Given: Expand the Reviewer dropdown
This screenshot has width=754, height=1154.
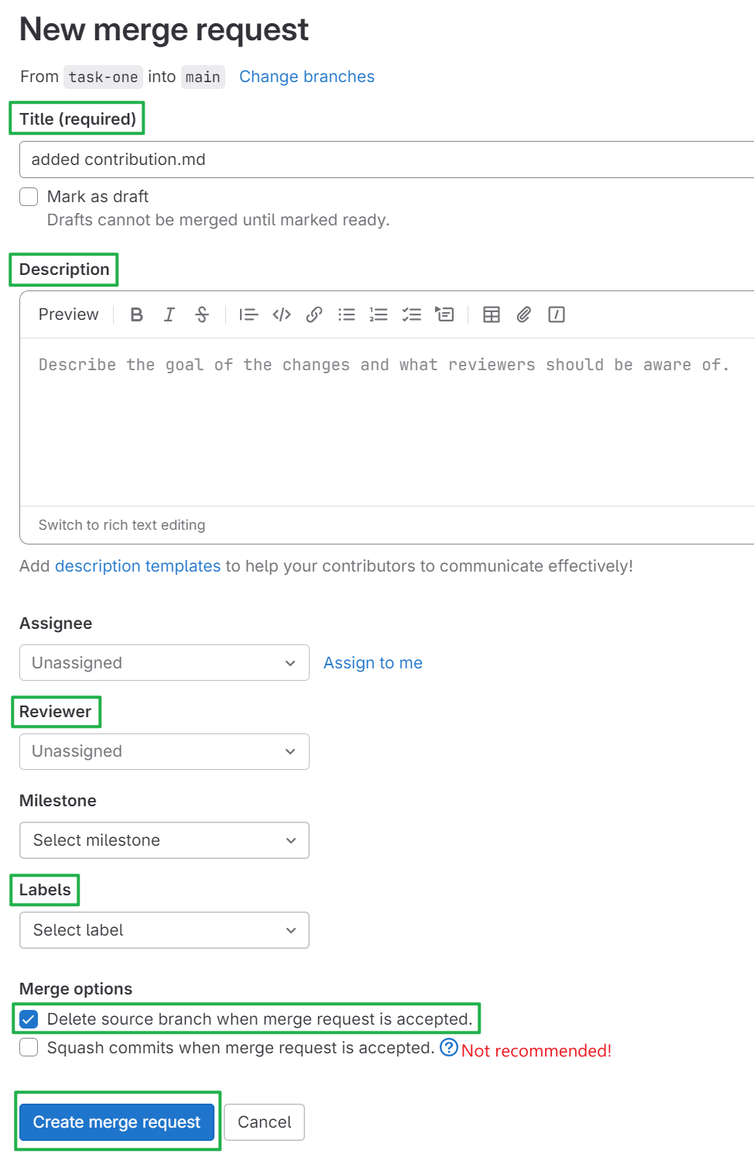Looking at the screenshot, I should pos(164,751).
